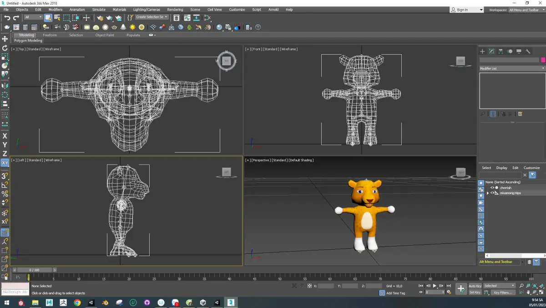Activate the Select Object tool
Screen dimensions: 546x308
point(48,18)
